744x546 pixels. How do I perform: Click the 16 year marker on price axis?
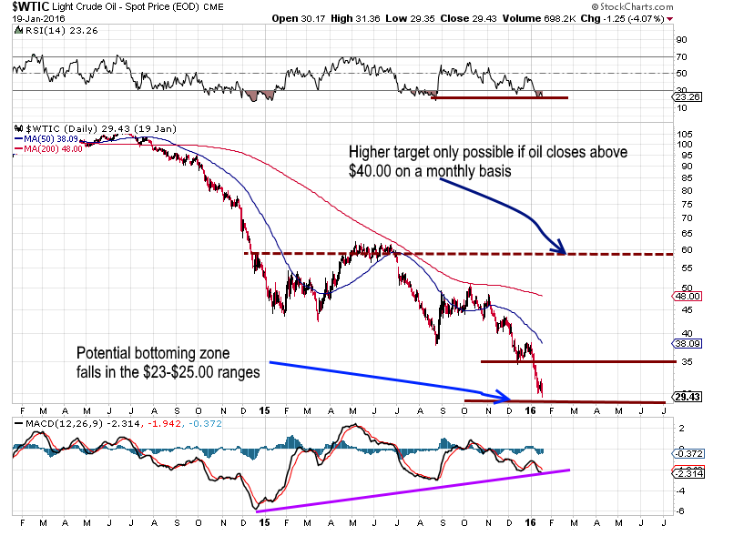[530, 411]
